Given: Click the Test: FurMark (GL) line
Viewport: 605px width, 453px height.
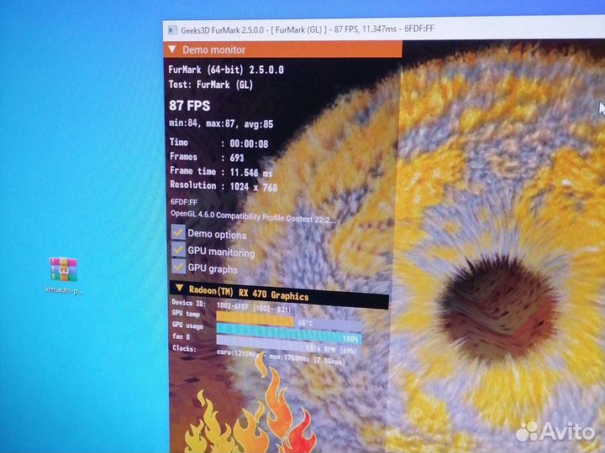Looking at the screenshot, I should click(x=211, y=85).
